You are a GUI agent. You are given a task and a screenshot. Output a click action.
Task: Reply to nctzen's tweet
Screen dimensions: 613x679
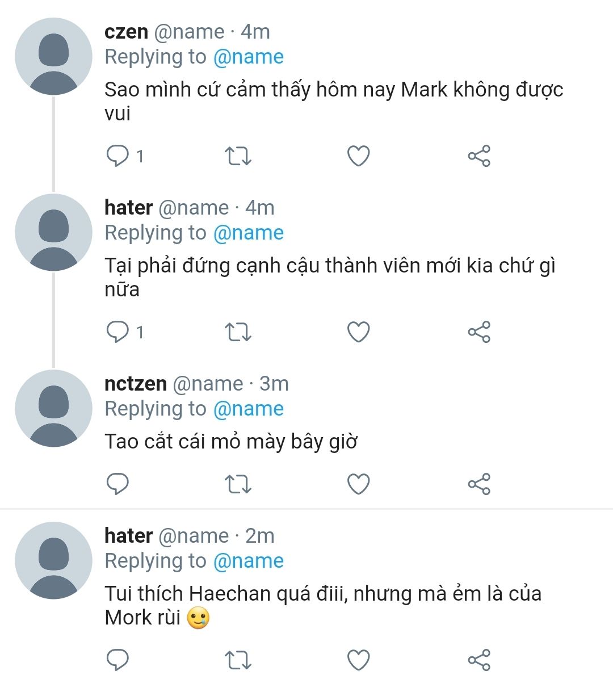[x=118, y=484]
